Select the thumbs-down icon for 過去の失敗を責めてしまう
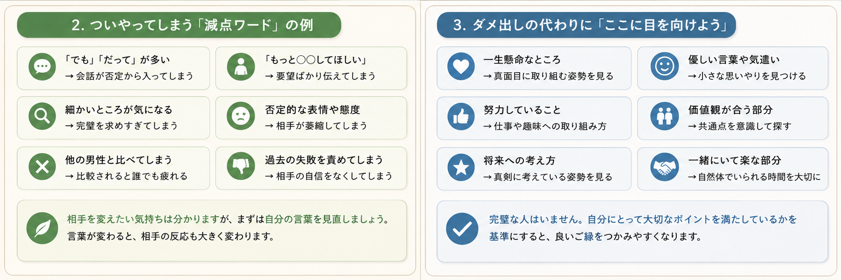The image size is (841, 280). [240, 167]
